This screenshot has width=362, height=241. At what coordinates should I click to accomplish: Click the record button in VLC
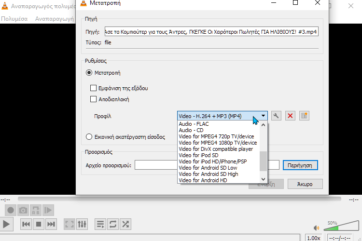[x=11, y=210]
